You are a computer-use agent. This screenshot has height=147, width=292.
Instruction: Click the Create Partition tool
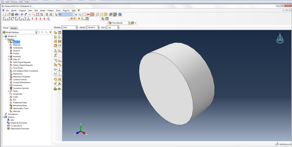60,64
